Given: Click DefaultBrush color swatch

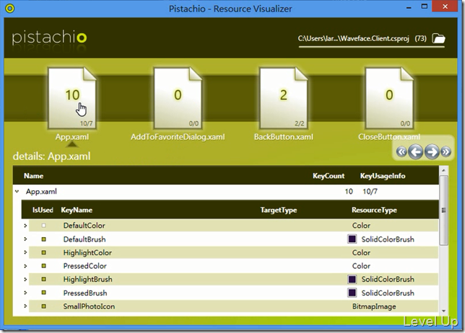Looking at the screenshot, I should [x=352, y=239].
